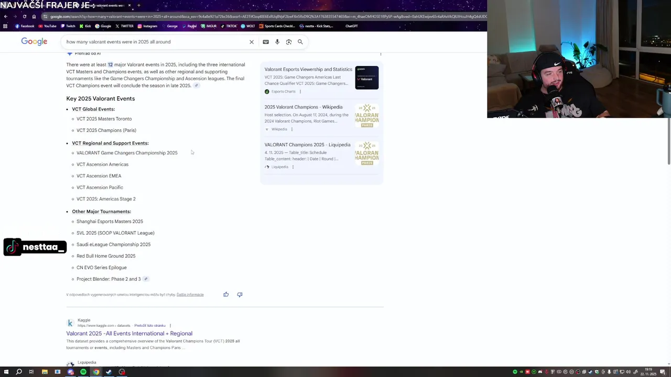Click the browser address bar URL

point(267,16)
